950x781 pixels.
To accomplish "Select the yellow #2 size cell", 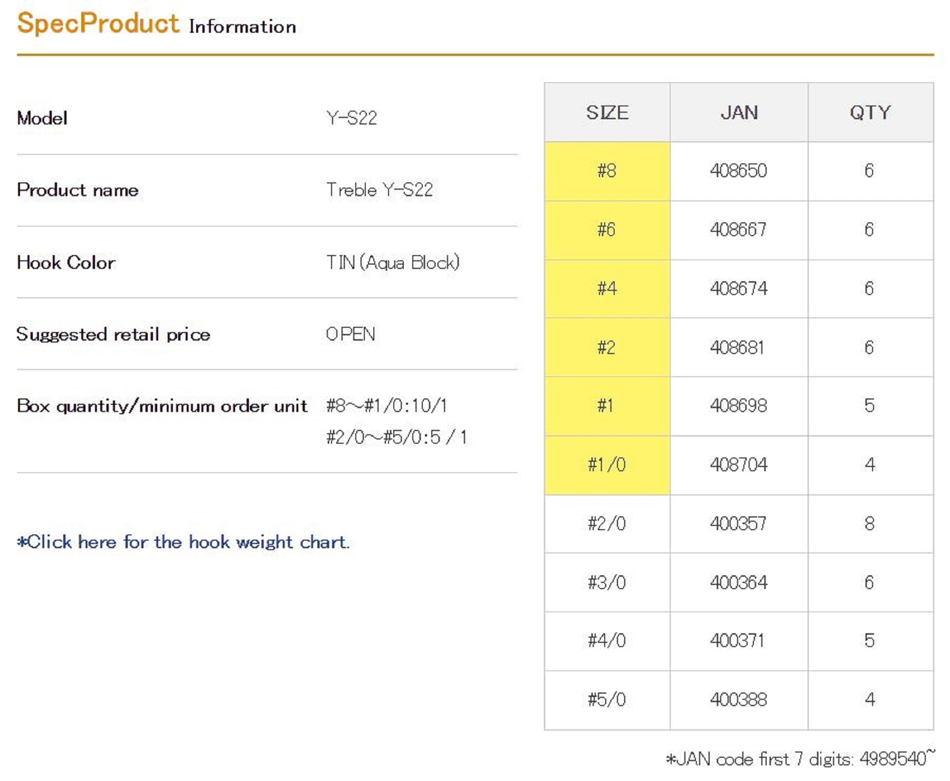I will tap(607, 347).
